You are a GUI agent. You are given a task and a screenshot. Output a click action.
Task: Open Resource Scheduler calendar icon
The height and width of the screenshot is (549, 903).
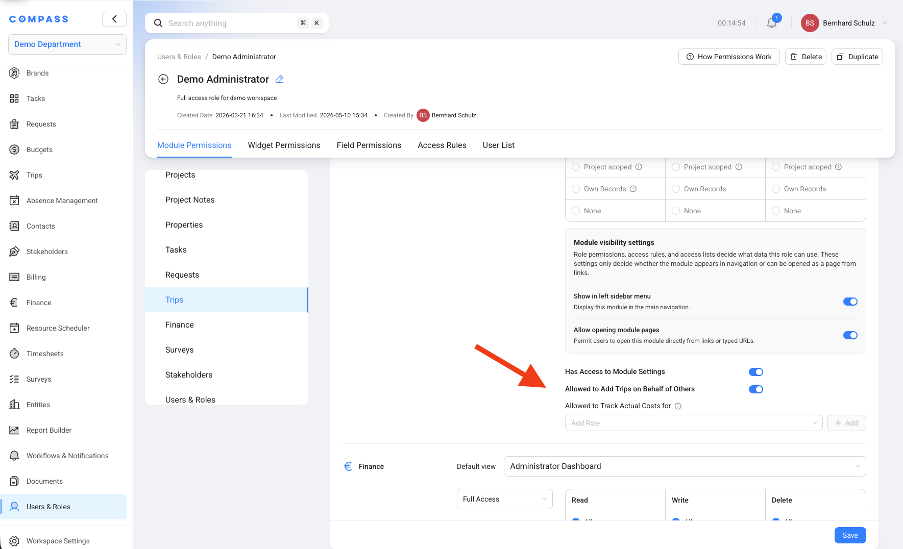[14, 328]
